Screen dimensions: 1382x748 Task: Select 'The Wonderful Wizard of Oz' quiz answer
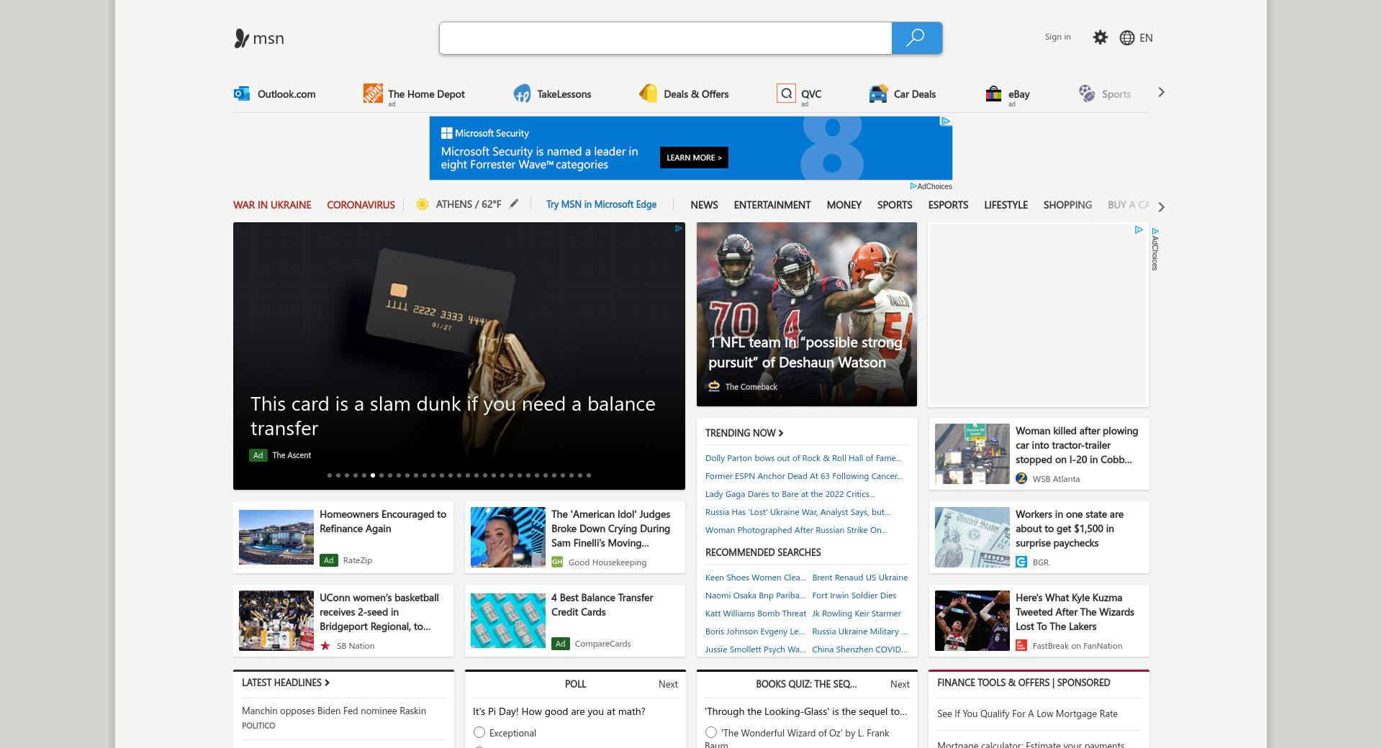[x=711, y=732]
